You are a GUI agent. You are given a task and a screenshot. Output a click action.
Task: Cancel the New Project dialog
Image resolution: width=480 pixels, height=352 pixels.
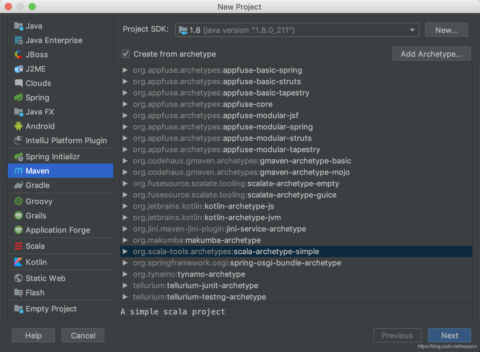tap(83, 336)
